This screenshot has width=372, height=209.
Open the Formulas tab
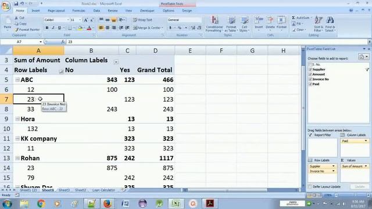79,10
